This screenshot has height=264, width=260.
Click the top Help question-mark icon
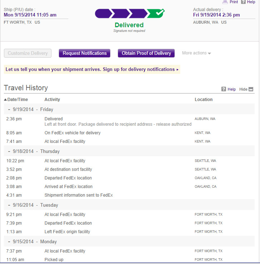[x=243, y=2]
